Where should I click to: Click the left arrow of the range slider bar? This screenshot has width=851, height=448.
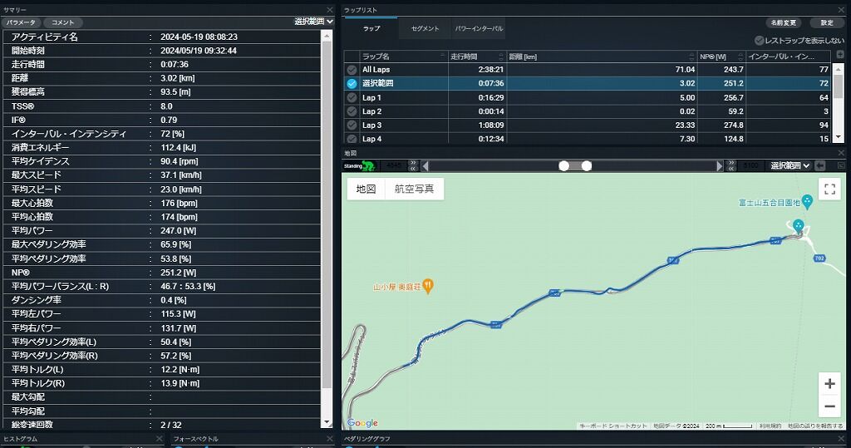[x=425, y=165]
